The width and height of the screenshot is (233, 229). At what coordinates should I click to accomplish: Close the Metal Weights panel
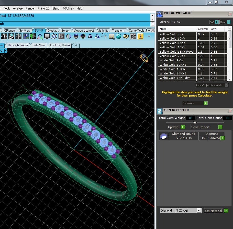point(230,14)
